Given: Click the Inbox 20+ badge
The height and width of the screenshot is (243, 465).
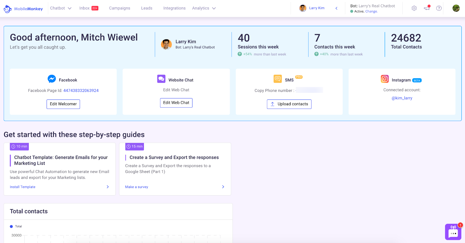Looking at the screenshot, I should (x=95, y=8).
